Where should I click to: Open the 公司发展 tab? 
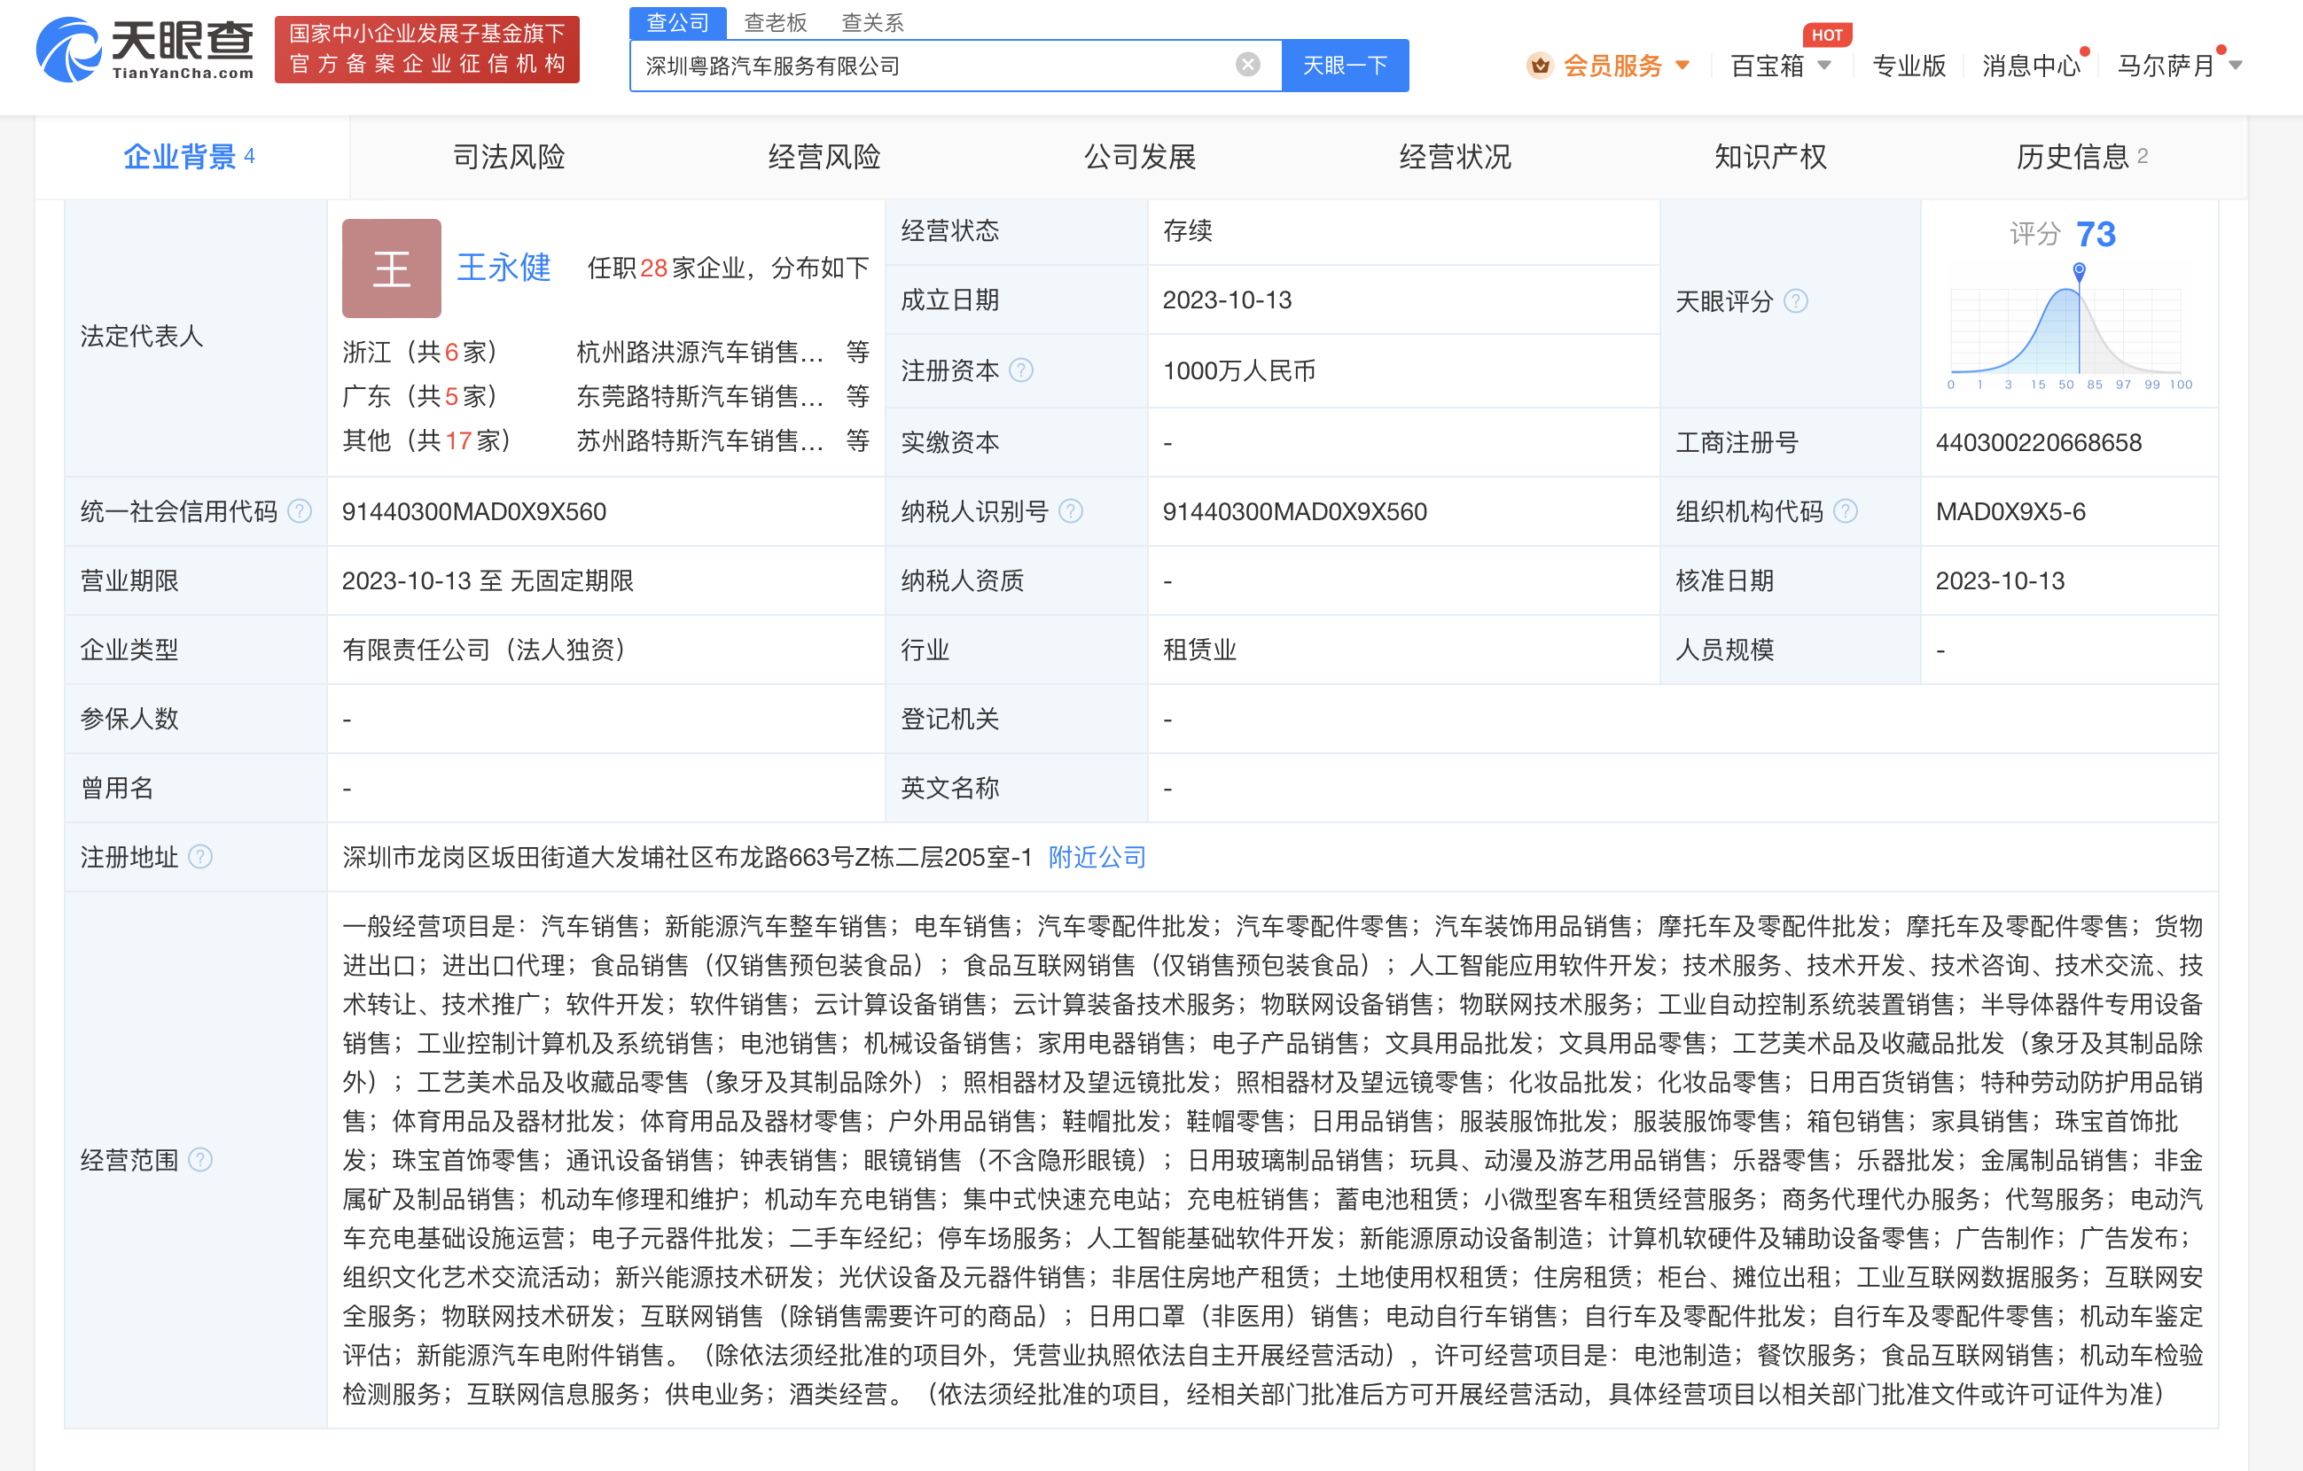coord(1140,156)
